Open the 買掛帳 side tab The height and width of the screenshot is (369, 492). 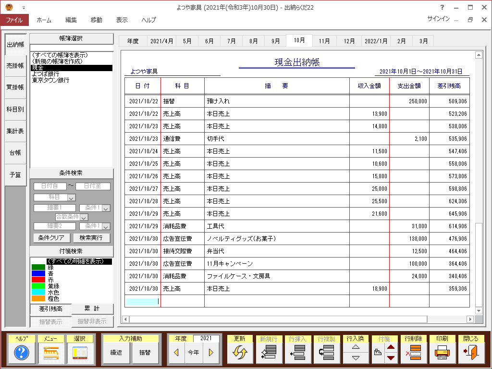pyautogui.click(x=15, y=87)
